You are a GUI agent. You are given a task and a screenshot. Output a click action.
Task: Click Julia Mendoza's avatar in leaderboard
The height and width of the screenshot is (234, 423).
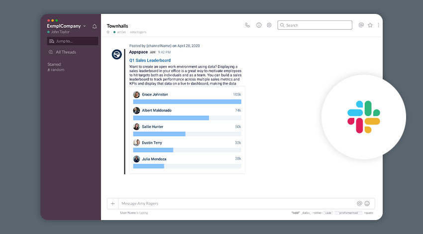(x=136, y=159)
